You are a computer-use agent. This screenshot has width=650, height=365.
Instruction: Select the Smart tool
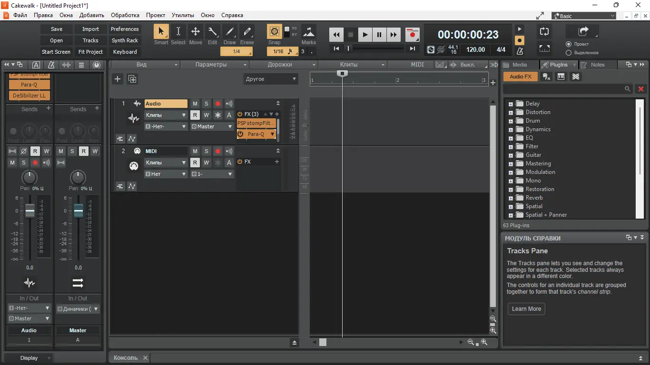(x=161, y=32)
